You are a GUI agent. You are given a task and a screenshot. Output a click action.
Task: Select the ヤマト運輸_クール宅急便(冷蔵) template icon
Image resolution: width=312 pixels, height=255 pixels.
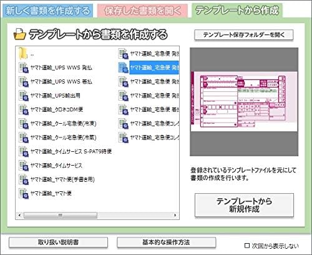click(x=23, y=137)
